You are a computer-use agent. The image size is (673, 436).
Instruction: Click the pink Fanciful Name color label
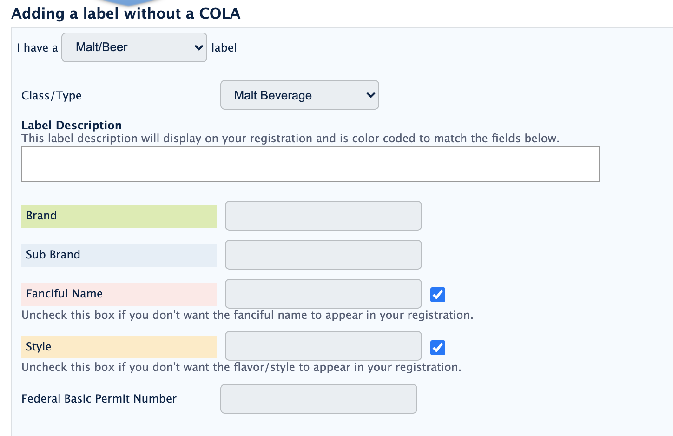119,294
